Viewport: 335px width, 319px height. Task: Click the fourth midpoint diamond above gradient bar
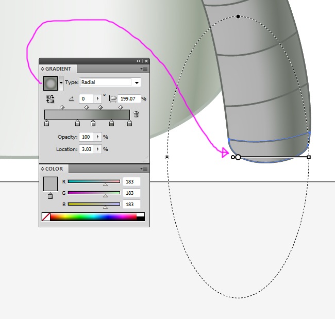point(121,107)
